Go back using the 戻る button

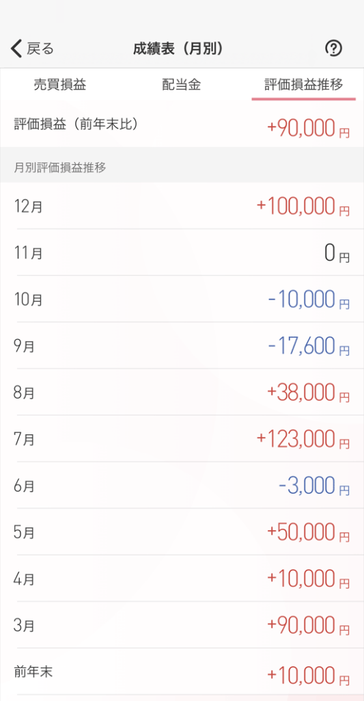pos(32,49)
